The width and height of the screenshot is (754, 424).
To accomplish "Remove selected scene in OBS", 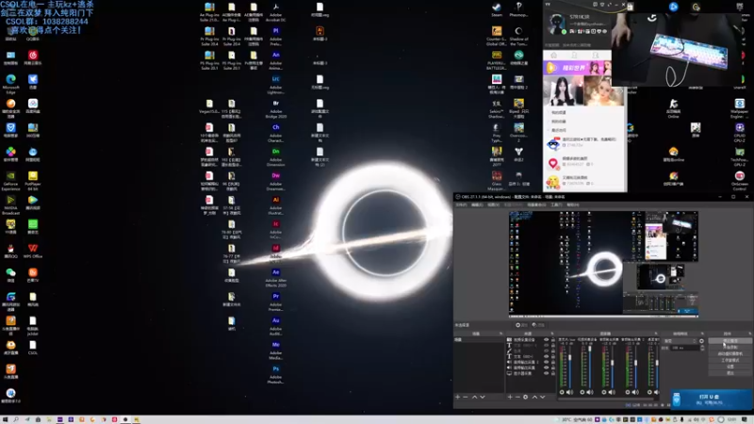I will pyautogui.click(x=466, y=397).
